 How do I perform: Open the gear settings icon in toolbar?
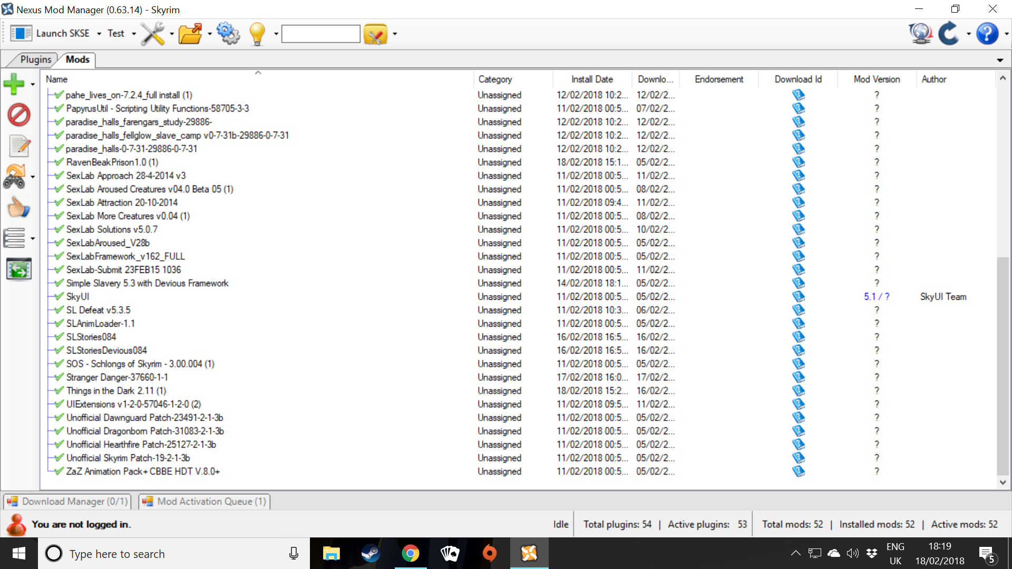click(x=228, y=34)
